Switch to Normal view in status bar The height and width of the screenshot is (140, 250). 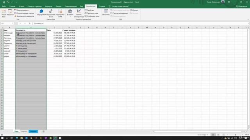pos(213,135)
